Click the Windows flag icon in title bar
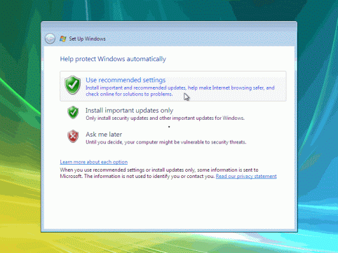This screenshot has width=338, height=253. tap(62, 39)
